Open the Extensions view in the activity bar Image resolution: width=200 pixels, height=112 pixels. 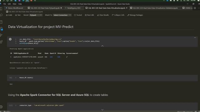pos(1,42)
